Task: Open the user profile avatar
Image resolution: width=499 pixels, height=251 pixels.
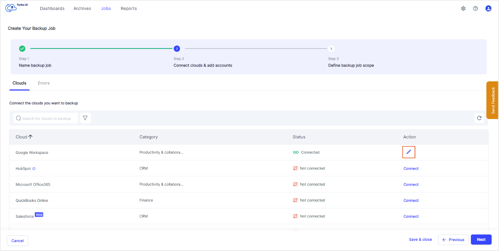Action: pos(488,8)
